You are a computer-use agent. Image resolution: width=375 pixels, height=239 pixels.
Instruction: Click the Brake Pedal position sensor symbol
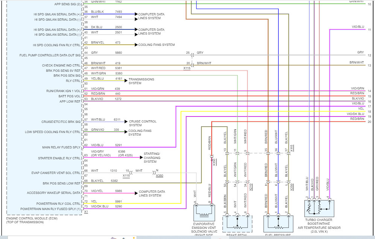point(237,224)
